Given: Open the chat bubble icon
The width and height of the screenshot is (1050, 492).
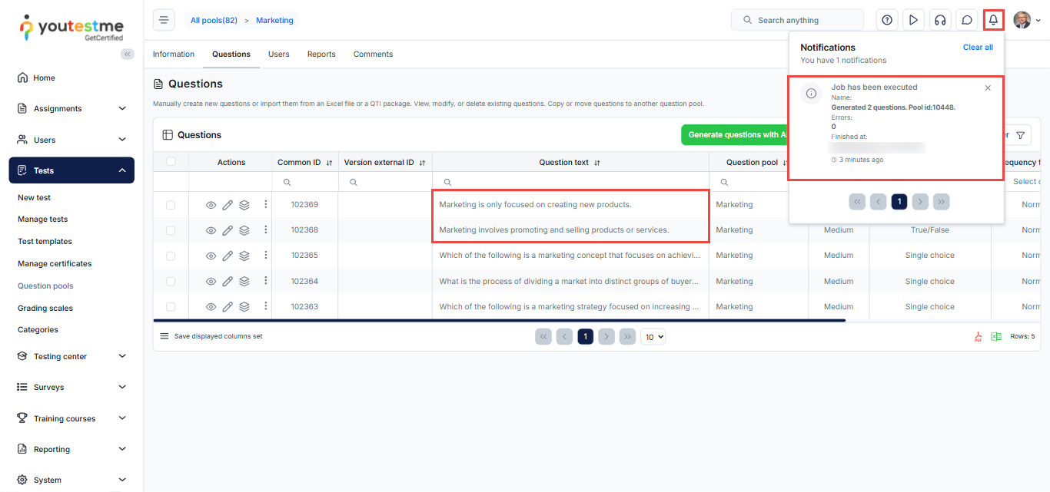Looking at the screenshot, I should (967, 20).
